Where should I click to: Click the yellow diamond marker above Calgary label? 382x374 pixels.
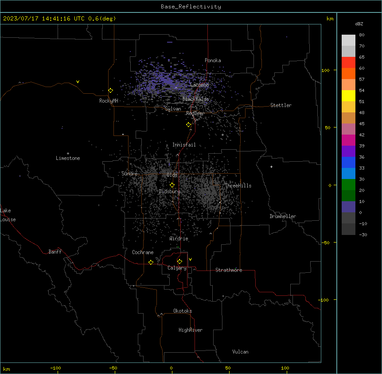click(x=180, y=262)
